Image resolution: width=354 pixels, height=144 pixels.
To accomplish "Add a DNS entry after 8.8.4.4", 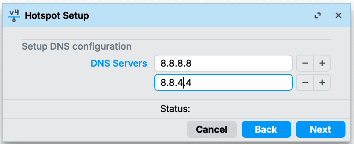I will (322, 82).
